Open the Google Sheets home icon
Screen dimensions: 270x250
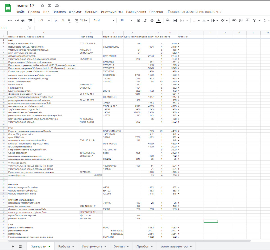click(x=8, y=8)
